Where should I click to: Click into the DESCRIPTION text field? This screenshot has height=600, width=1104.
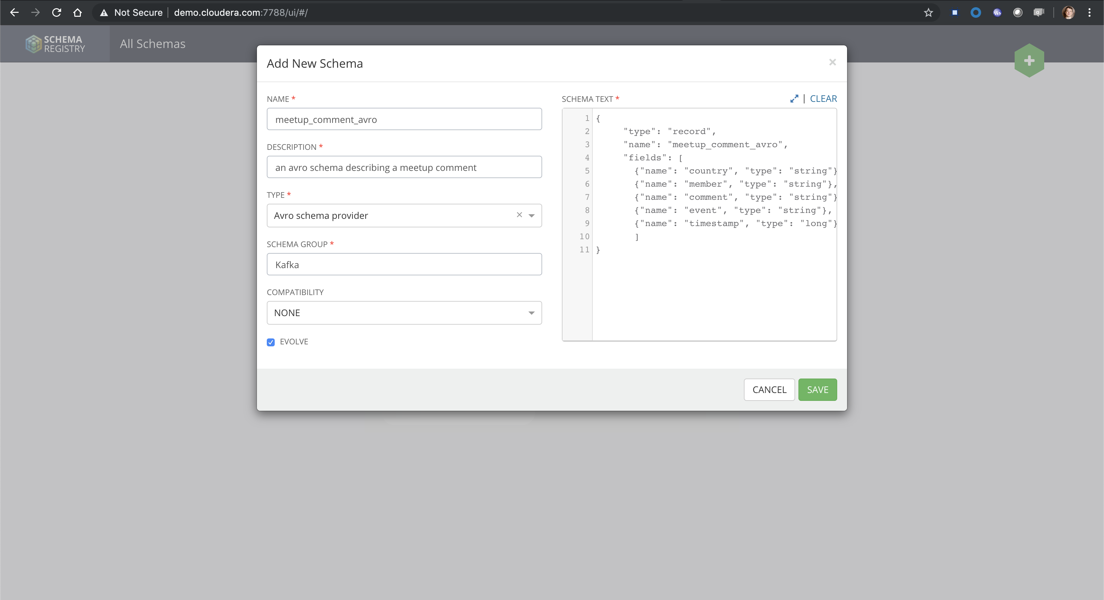tap(404, 167)
